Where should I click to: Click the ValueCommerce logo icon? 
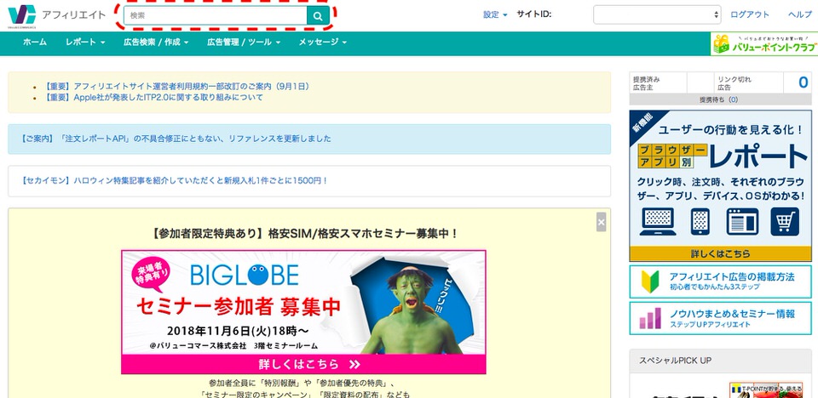22,15
